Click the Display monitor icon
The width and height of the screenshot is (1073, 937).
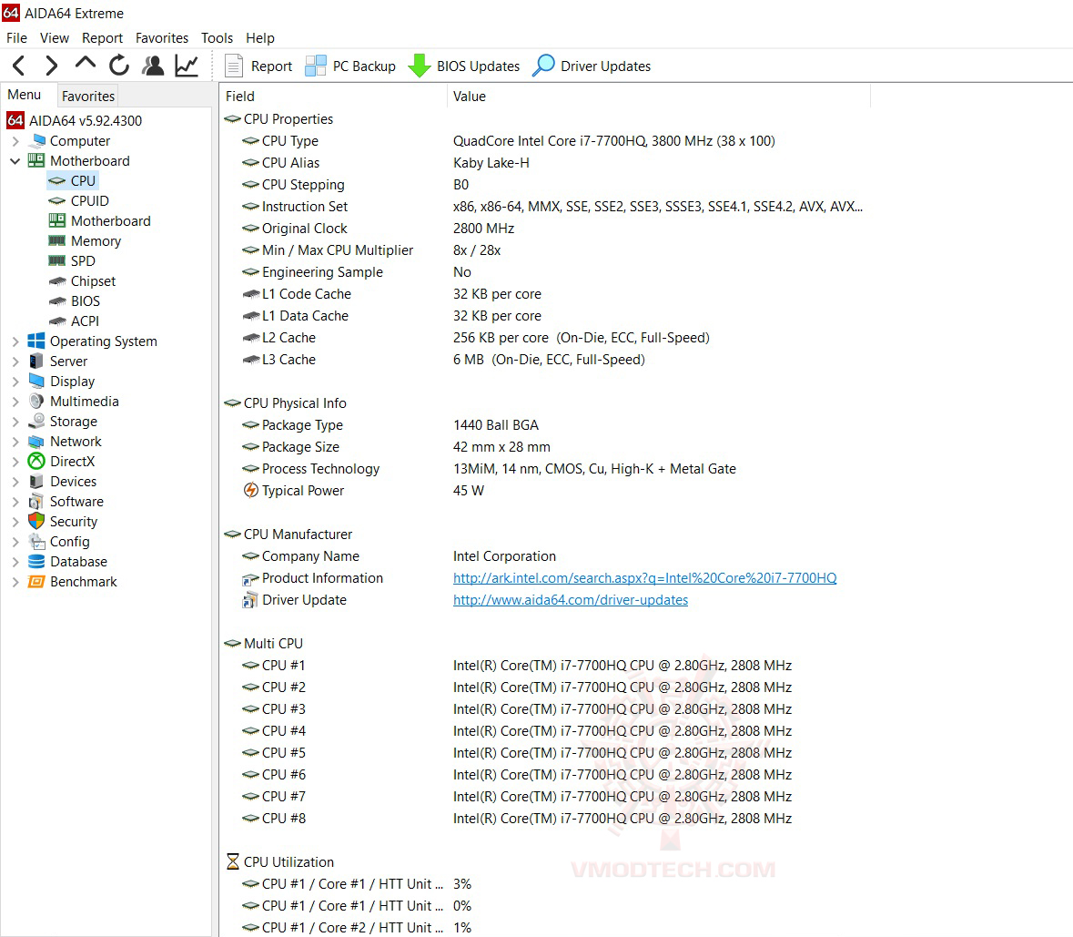pos(36,382)
